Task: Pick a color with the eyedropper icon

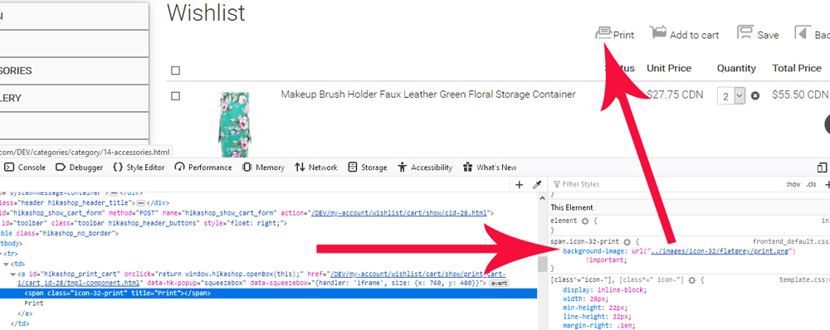Action: coord(537,185)
